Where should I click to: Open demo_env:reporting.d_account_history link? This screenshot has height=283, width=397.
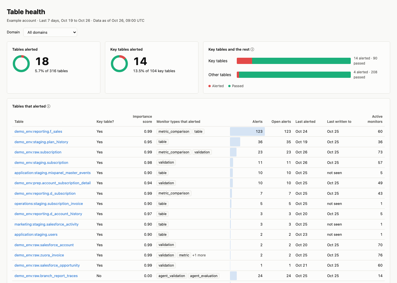point(48,214)
